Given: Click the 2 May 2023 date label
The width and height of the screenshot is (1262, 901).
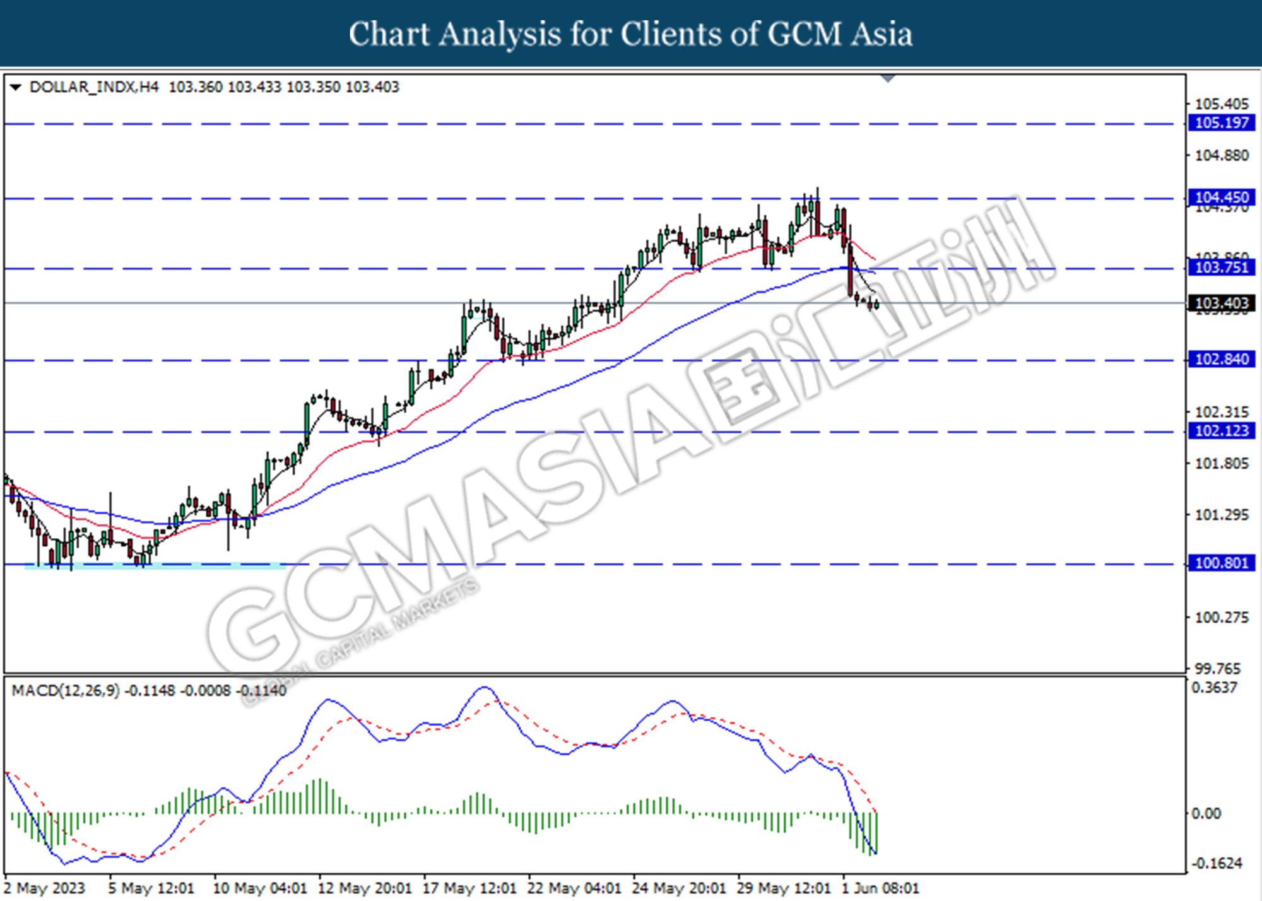Looking at the screenshot, I should click(45, 888).
